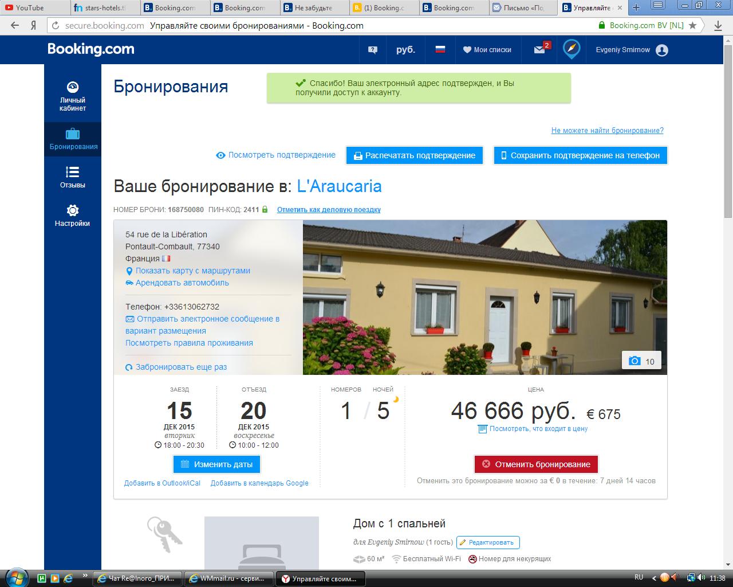
Task: Go to Личный кабинет dashboard
Action: [x=73, y=96]
